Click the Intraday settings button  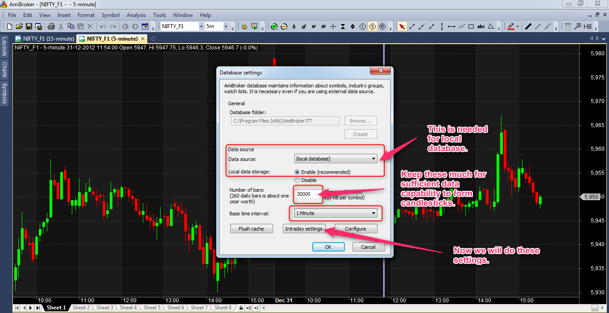coord(303,229)
